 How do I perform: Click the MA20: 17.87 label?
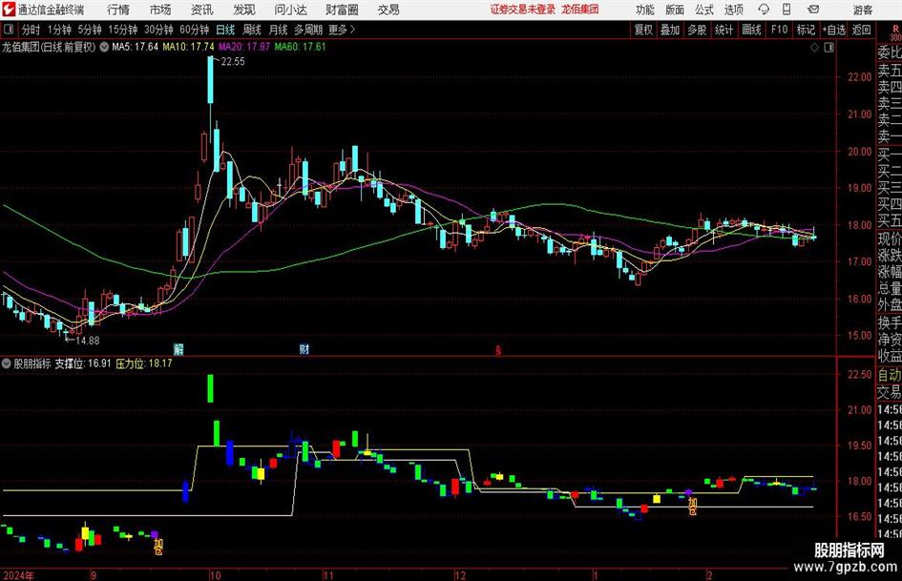click(244, 47)
